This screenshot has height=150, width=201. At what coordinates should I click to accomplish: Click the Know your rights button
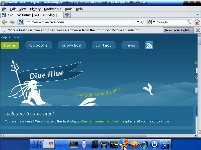(178, 30)
